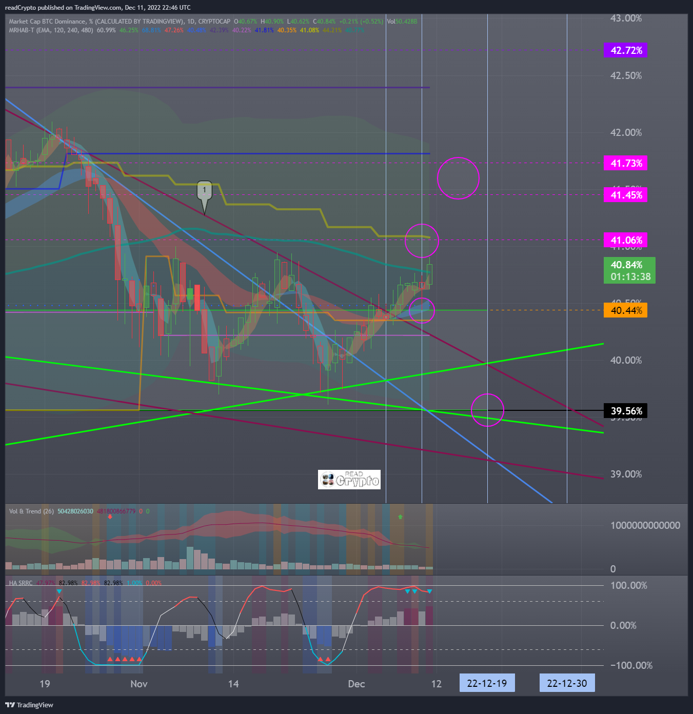Image resolution: width=693 pixels, height=714 pixels.
Task: Click the 12 label on time axis
Action: tap(436, 684)
